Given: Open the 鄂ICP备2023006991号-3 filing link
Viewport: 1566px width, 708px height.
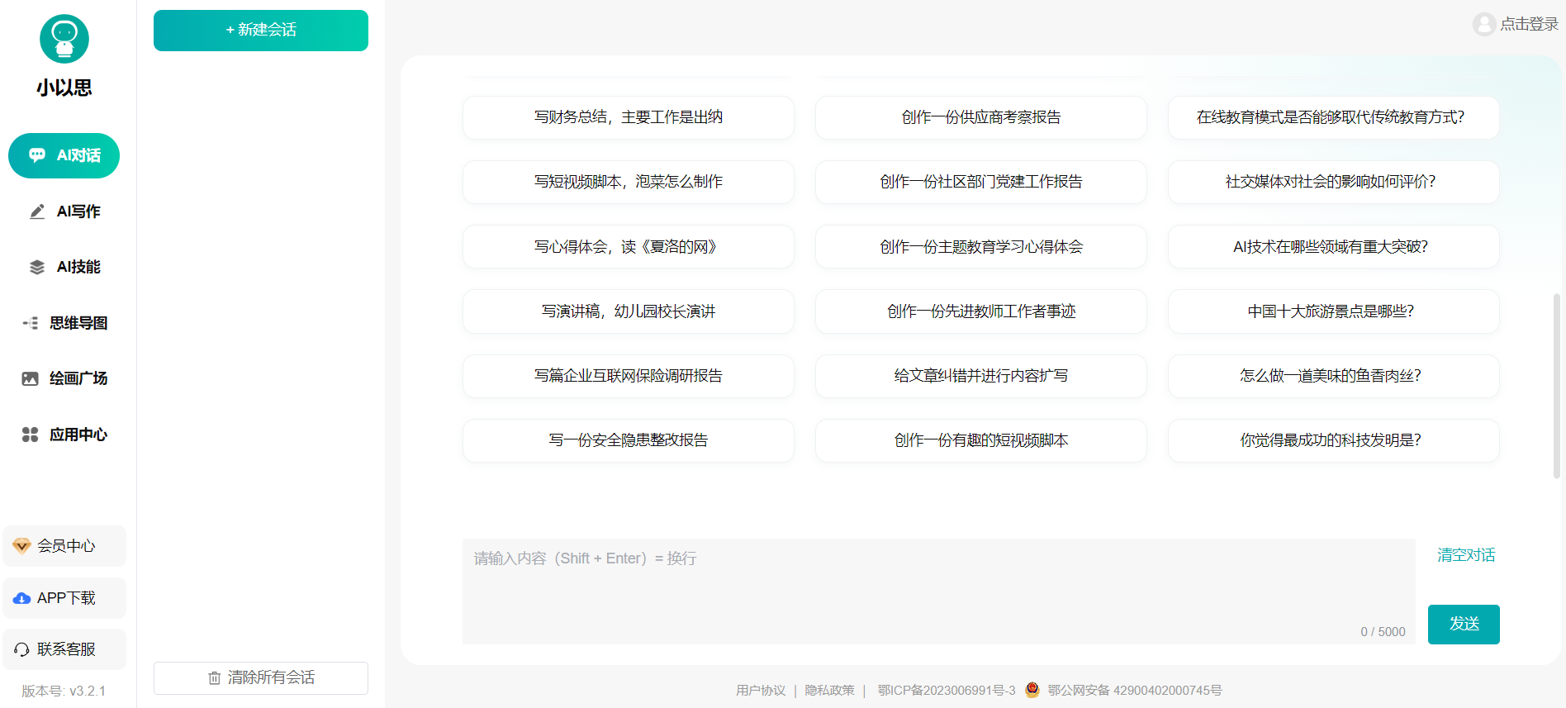Looking at the screenshot, I should point(947,691).
